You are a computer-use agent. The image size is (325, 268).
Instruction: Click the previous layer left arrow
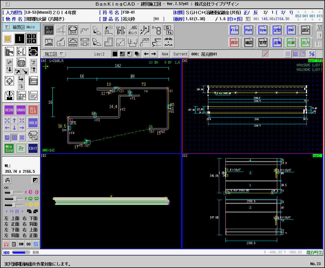(146, 54)
